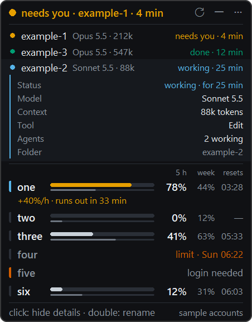Click the weekly 63% value for account three
Screen dimensions: 252x322
coord(206,237)
